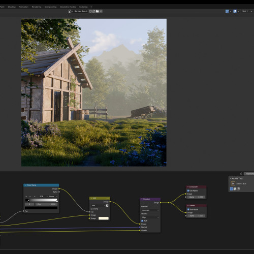Click the Denoise node Albedo input socket
This screenshot has height=254, width=254.
click(x=140, y=231)
